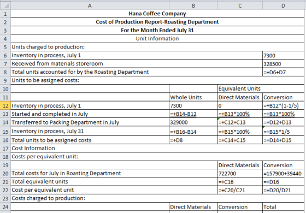Click 'Direct Materials' header in row 19
The image size is (306, 213).
click(240, 165)
